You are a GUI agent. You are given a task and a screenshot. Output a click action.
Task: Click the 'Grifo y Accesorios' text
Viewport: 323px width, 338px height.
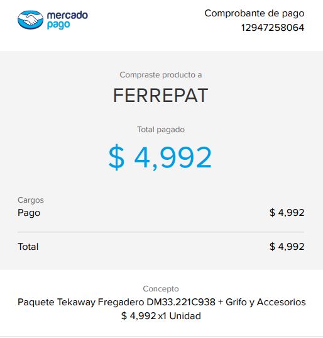tap(266, 302)
